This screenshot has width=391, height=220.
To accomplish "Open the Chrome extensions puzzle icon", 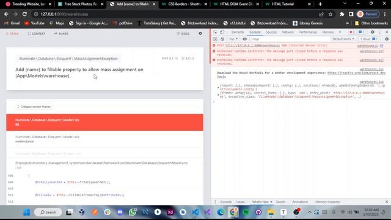I will pos(342,14).
